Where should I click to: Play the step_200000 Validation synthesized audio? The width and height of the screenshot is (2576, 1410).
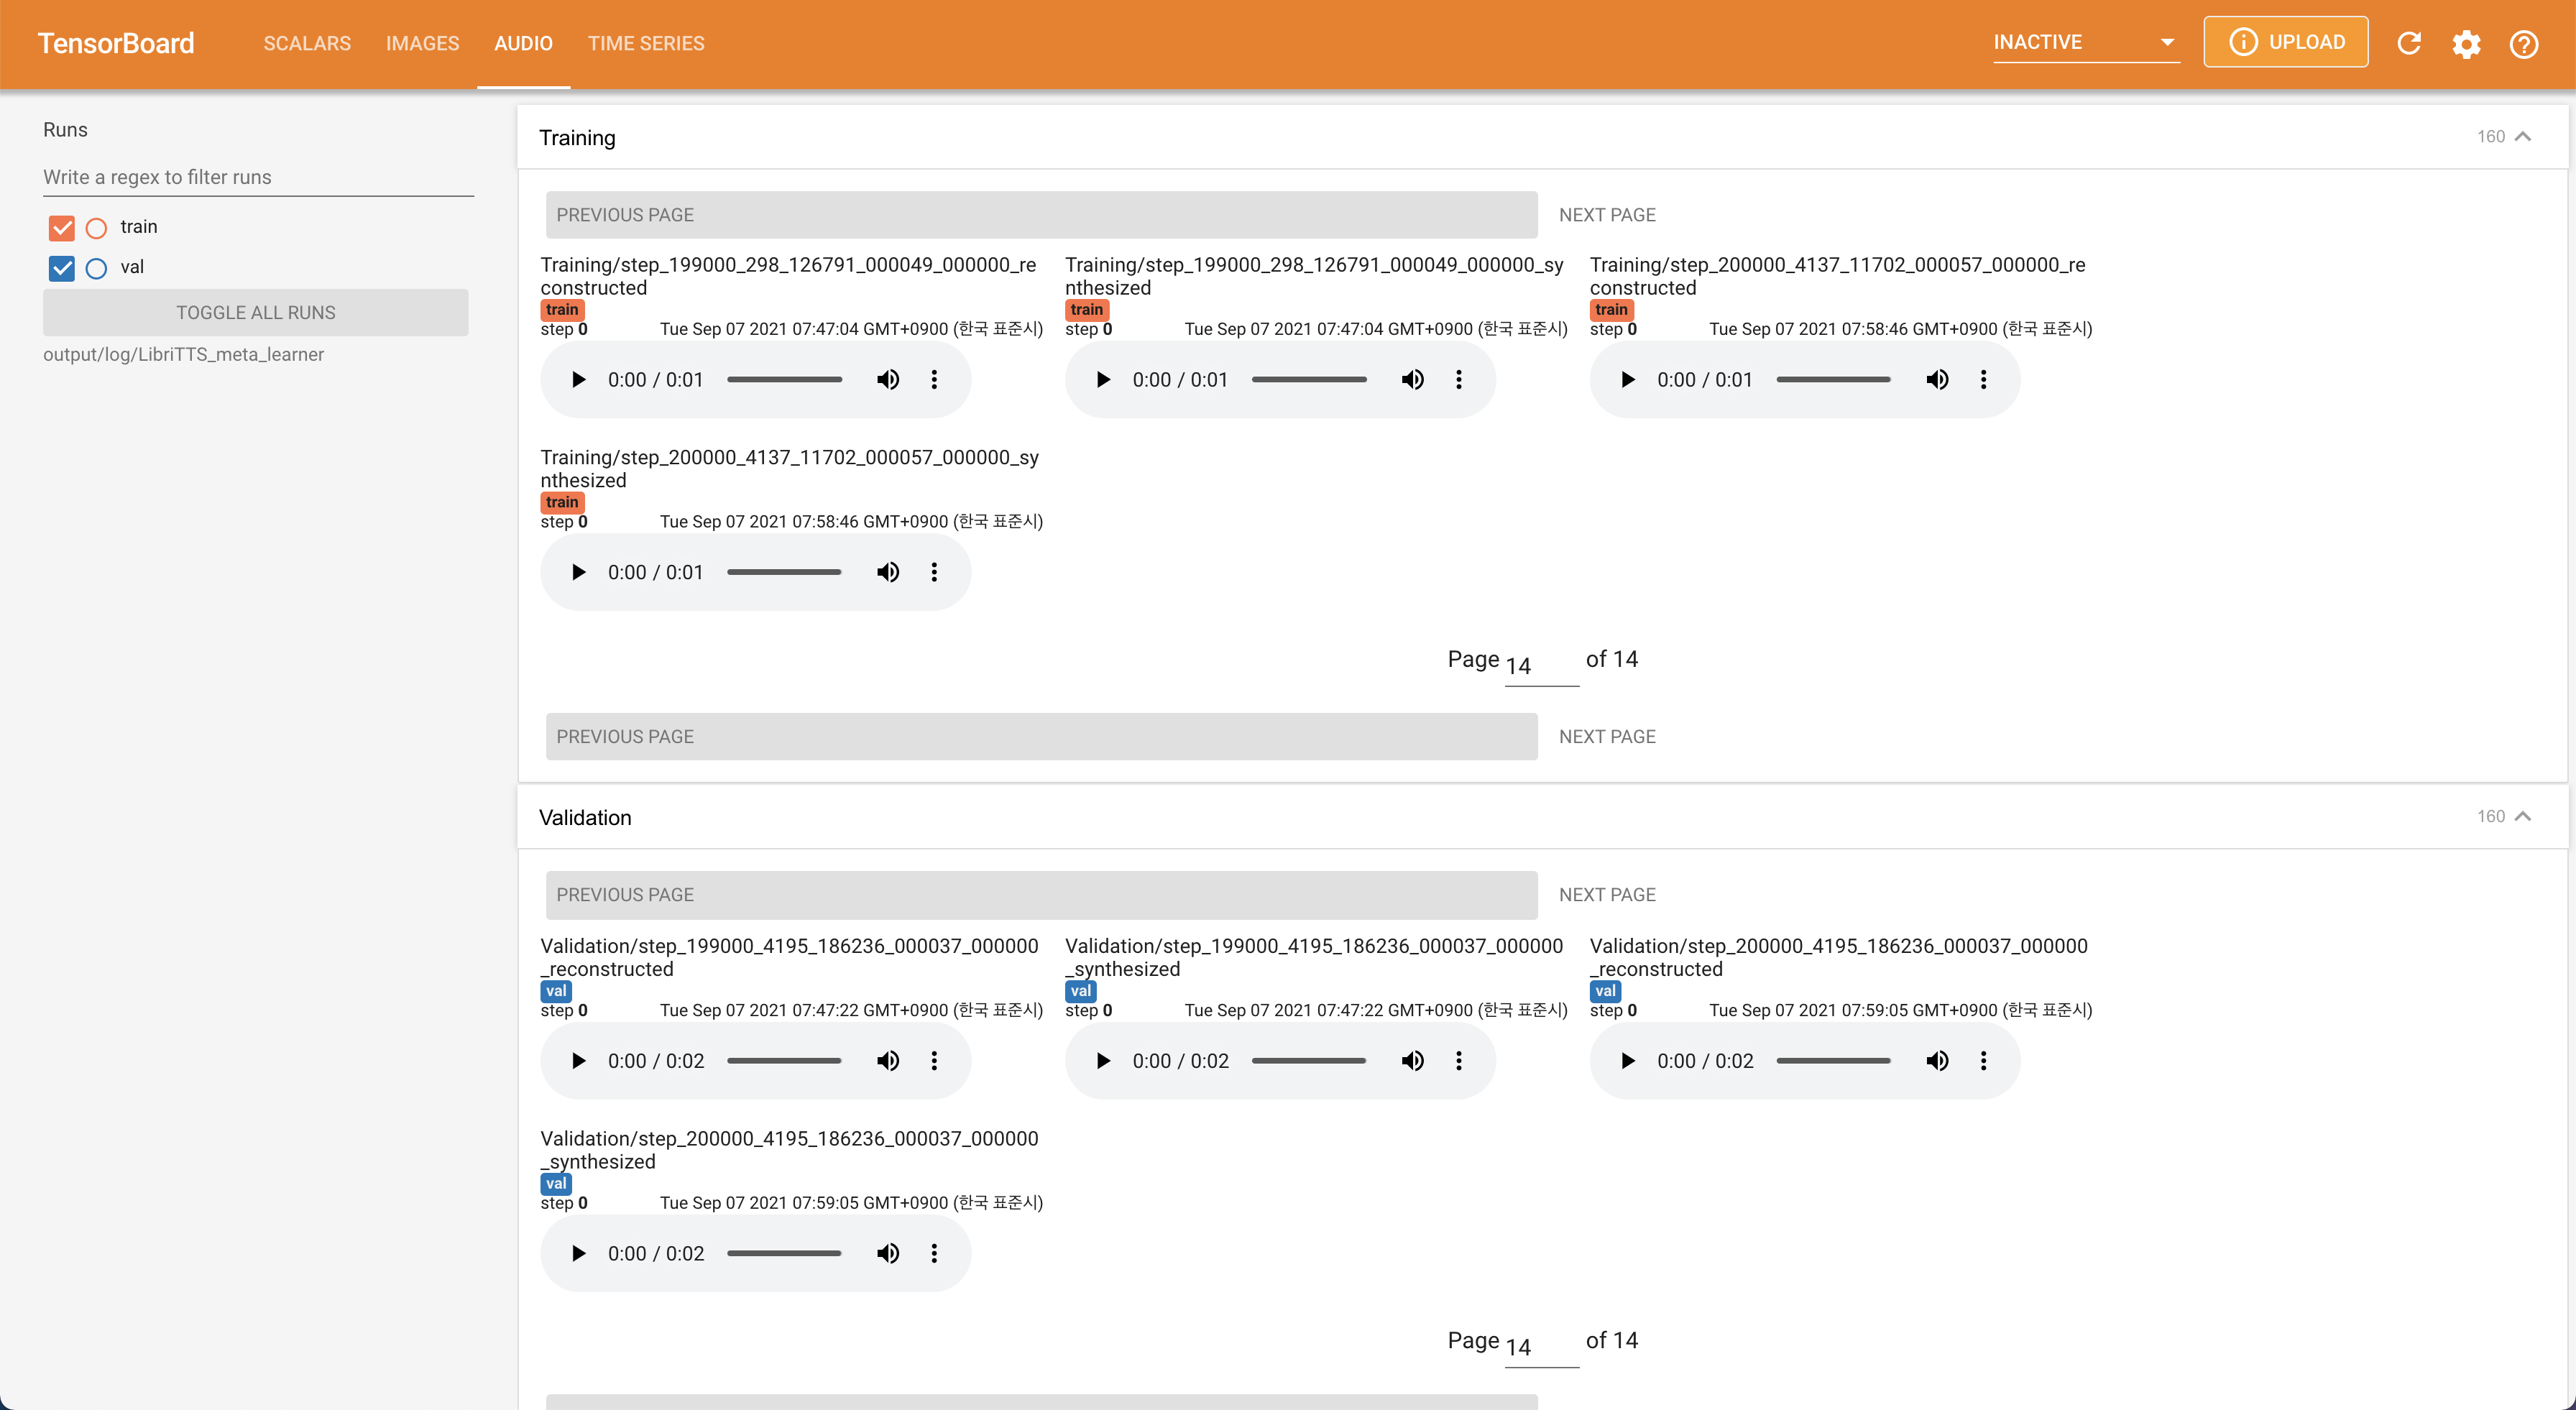pos(578,1254)
